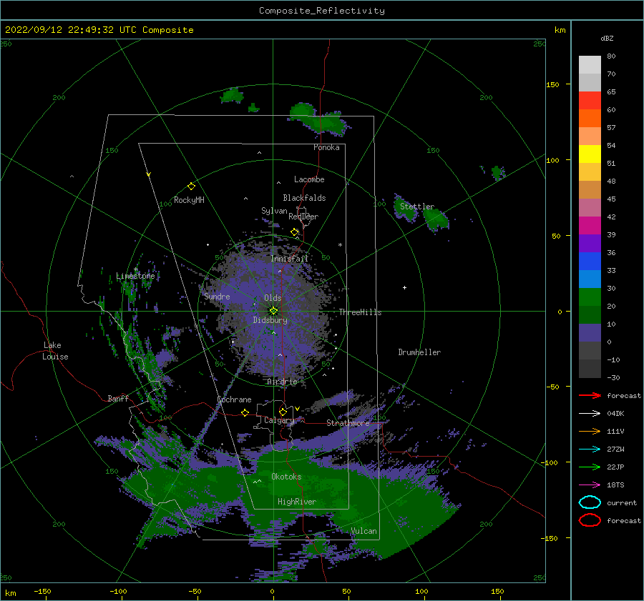Click the Vulcan label
The image size is (644, 601).
tap(364, 531)
